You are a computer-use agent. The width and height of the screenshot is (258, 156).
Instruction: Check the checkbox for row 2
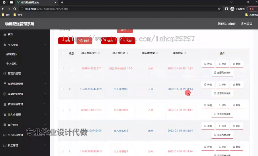coord(62,89)
